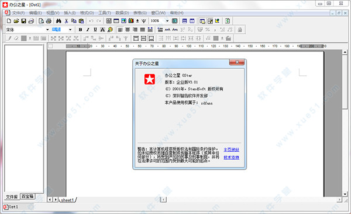Insert a picture using the image icon

pos(123,21)
